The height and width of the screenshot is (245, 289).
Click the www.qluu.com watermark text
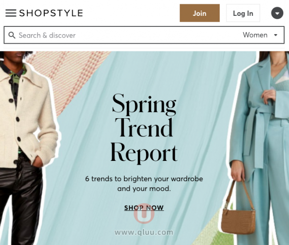pos(144,233)
